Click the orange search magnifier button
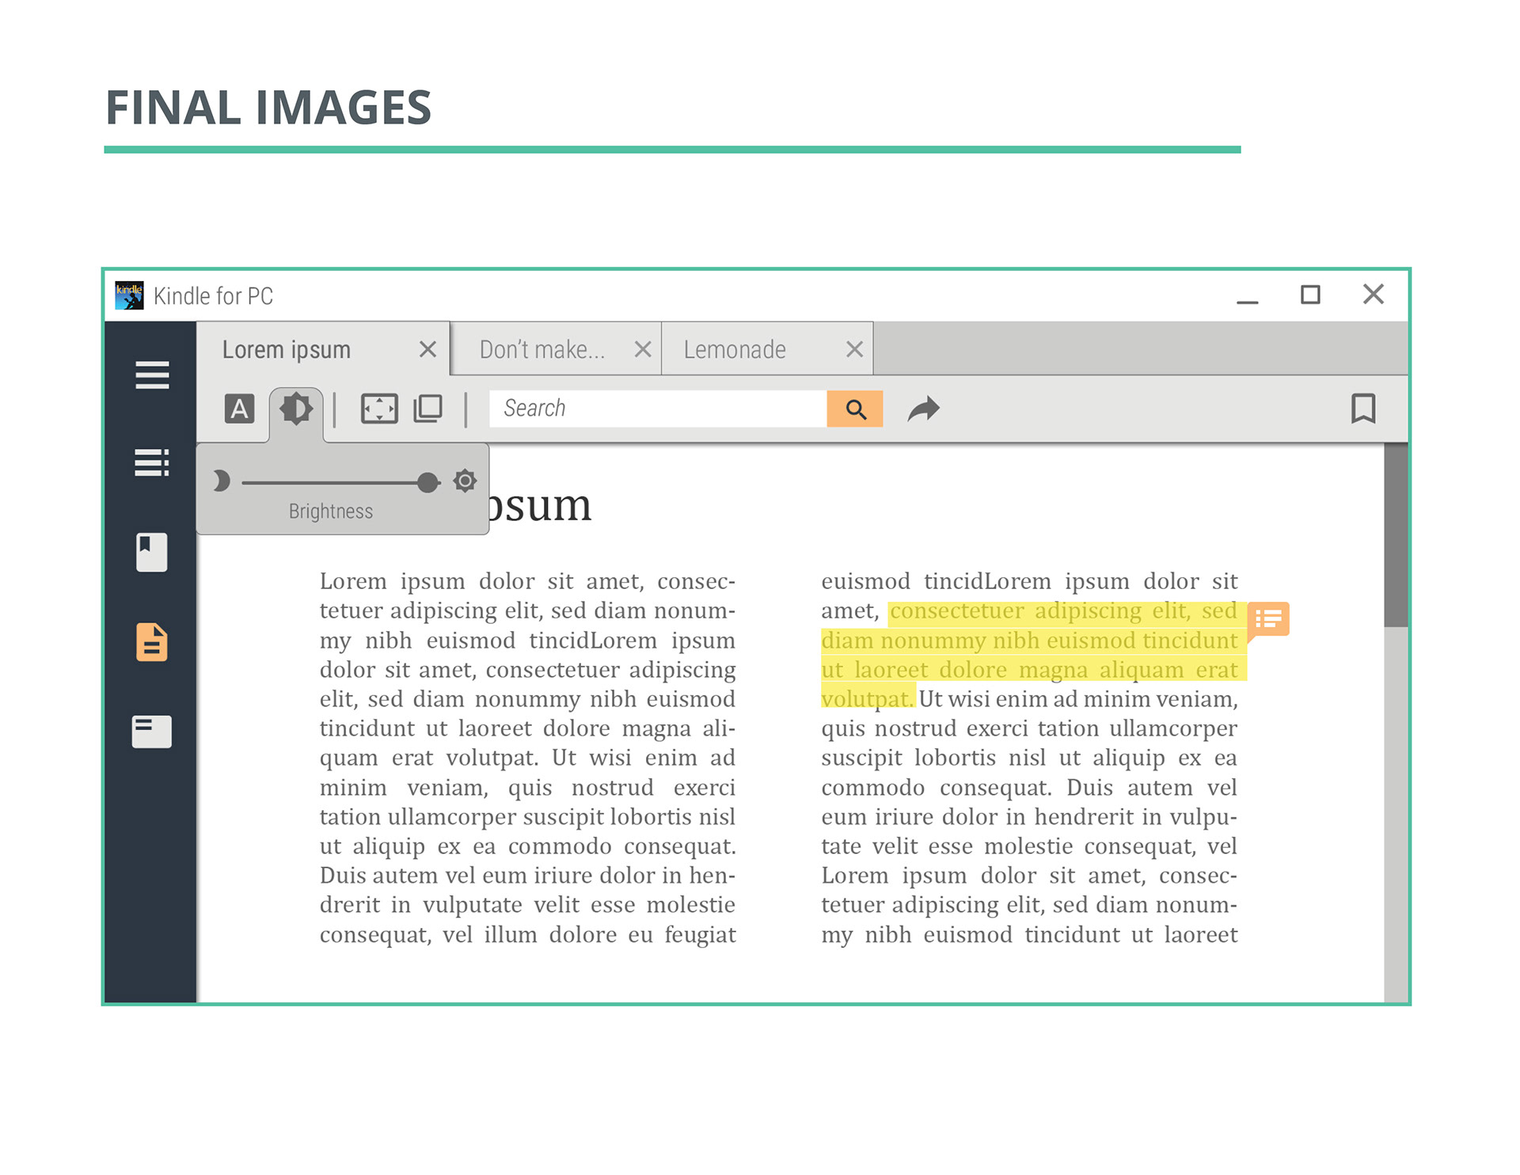 coord(855,409)
